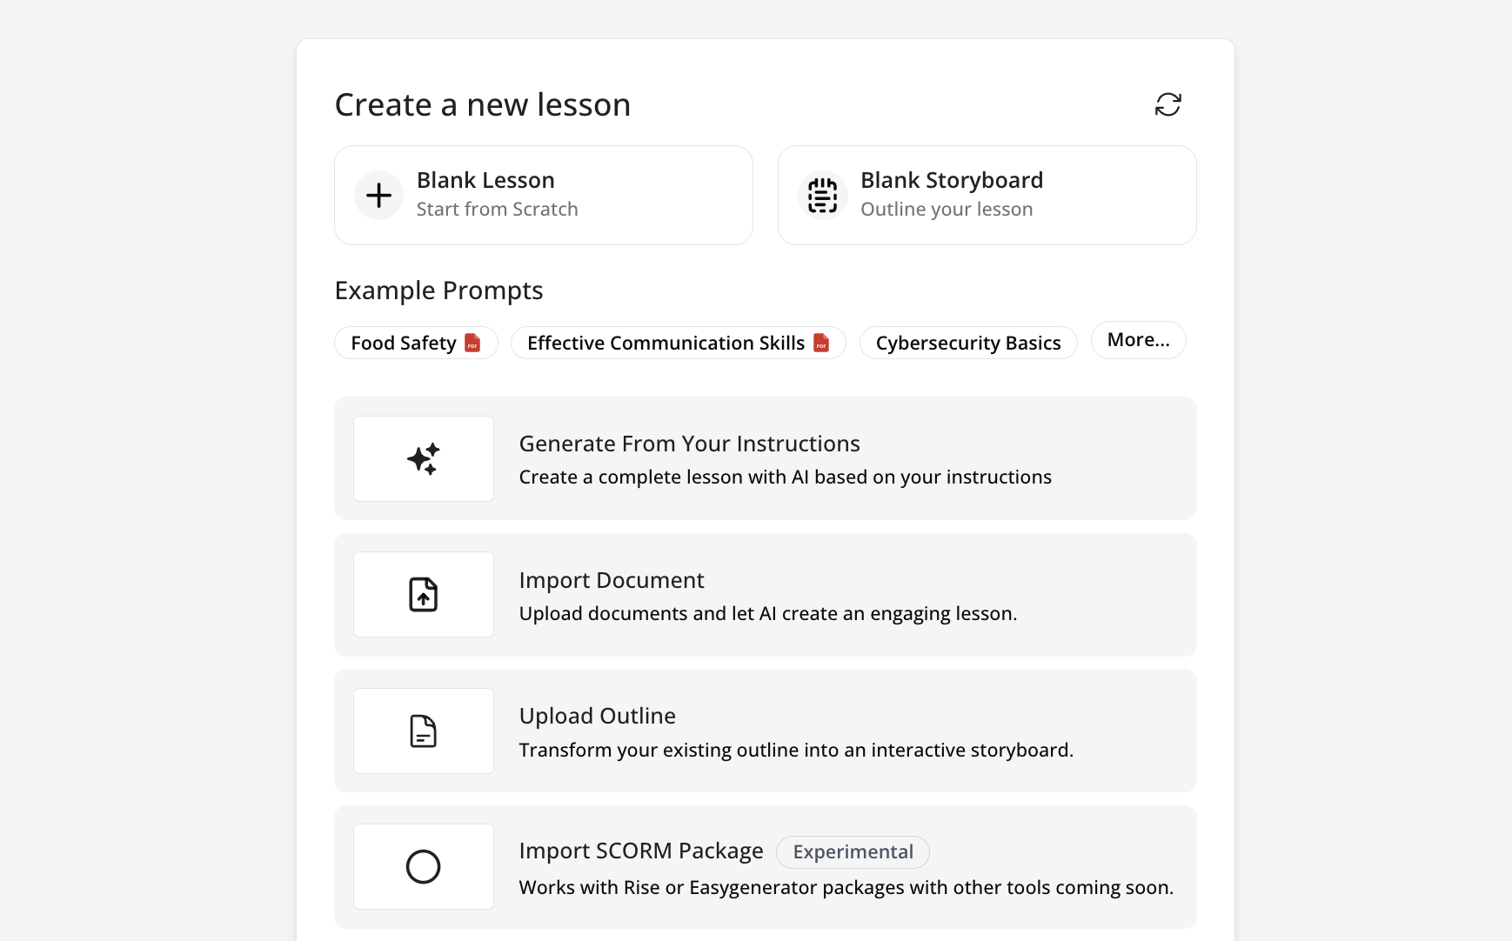1512x941 pixels.
Task: Click the PDF icon on Food Safety
Action: pyautogui.click(x=472, y=343)
